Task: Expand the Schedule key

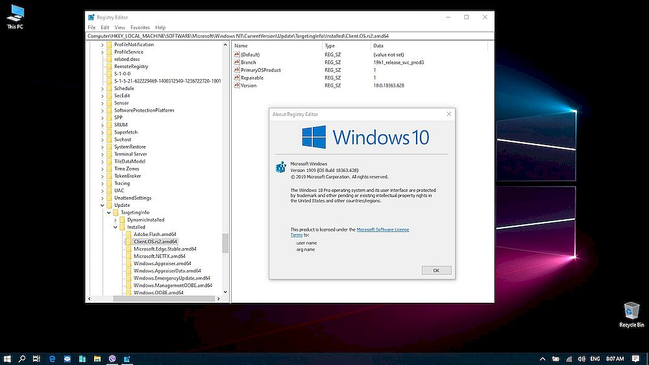Action: (x=103, y=88)
